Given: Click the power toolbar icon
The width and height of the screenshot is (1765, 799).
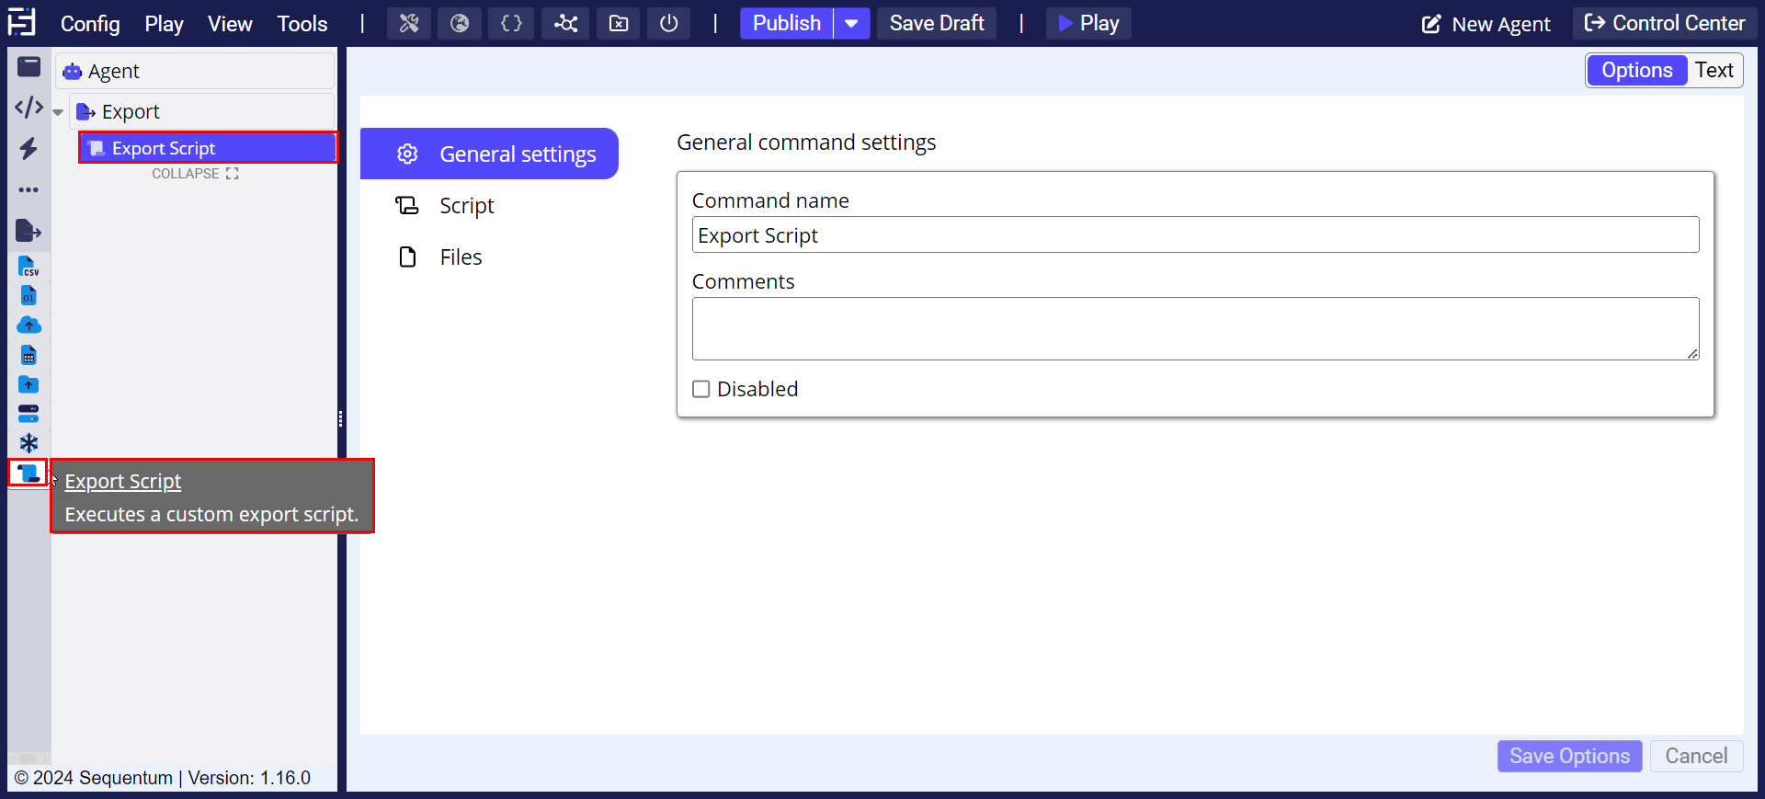Looking at the screenshot, I should tap(669, 24).
